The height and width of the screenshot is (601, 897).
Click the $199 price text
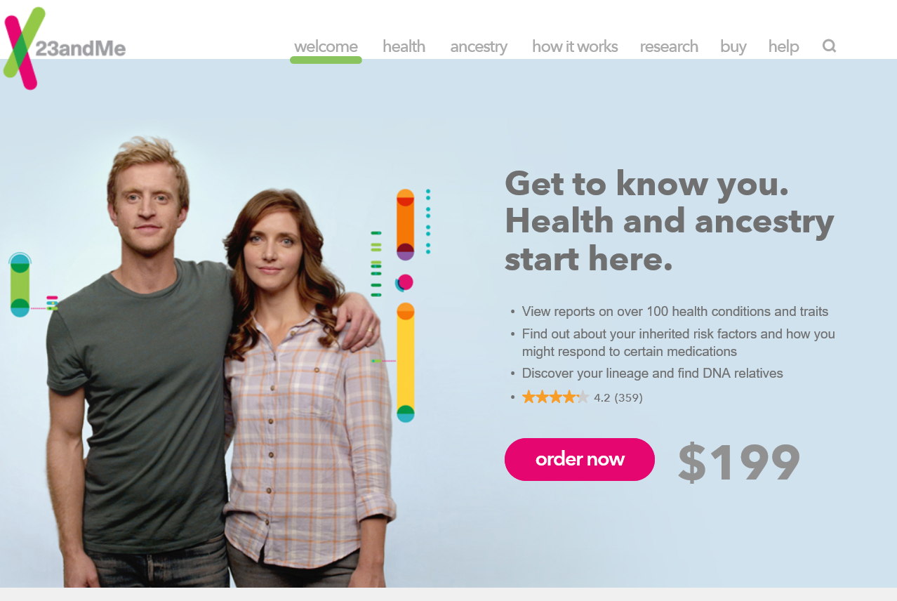739,462
